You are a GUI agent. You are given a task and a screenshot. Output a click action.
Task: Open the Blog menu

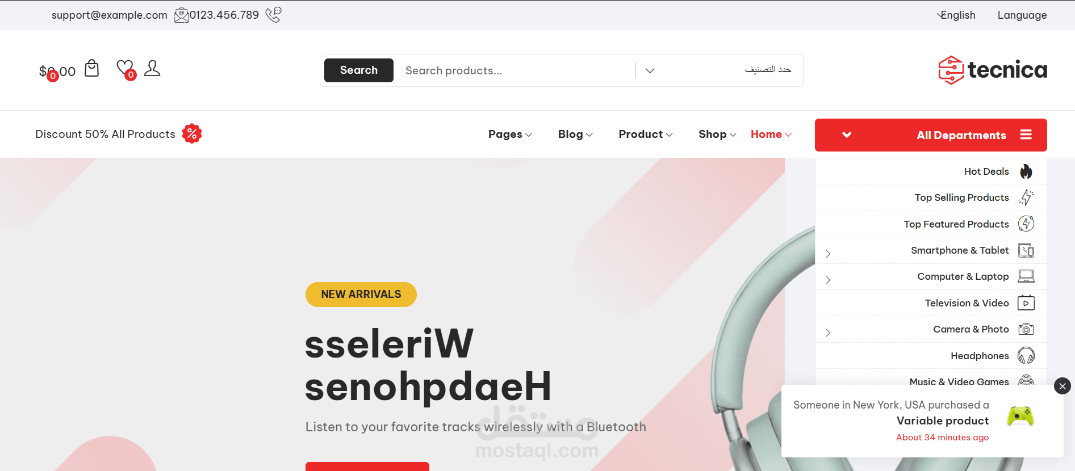point(575,134)
